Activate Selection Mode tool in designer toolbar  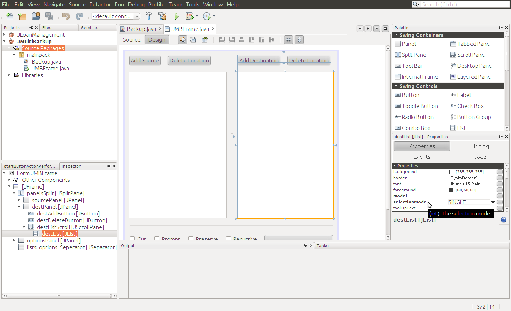tap(182, 40)
